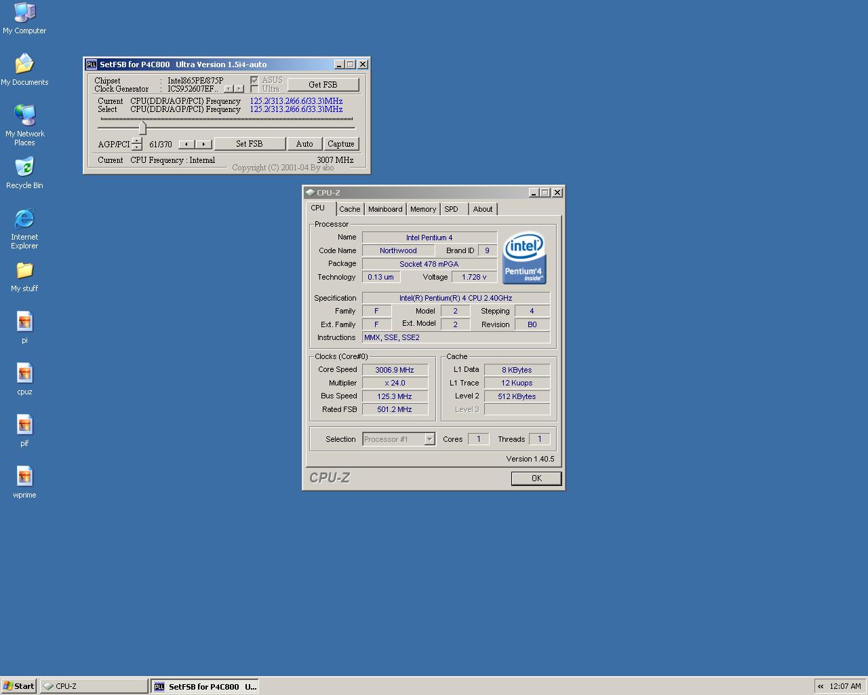Click CPU-Z taskbar button
This screenshot has height=695, width=868.
pyautogui.click(x=94, y=686)
